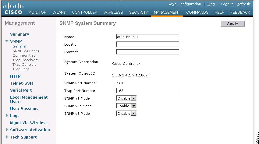Open Trap Controls

click(x=24, y=65)
